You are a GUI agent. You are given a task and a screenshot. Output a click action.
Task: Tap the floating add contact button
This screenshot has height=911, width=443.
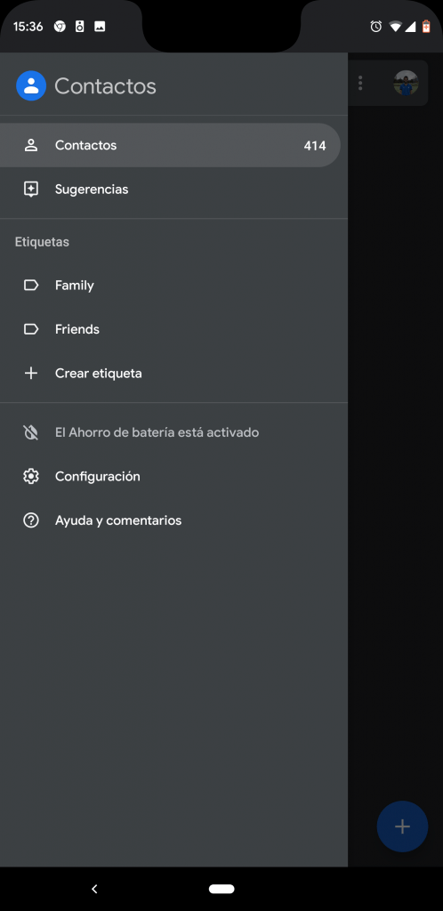(x=402, y=826)
